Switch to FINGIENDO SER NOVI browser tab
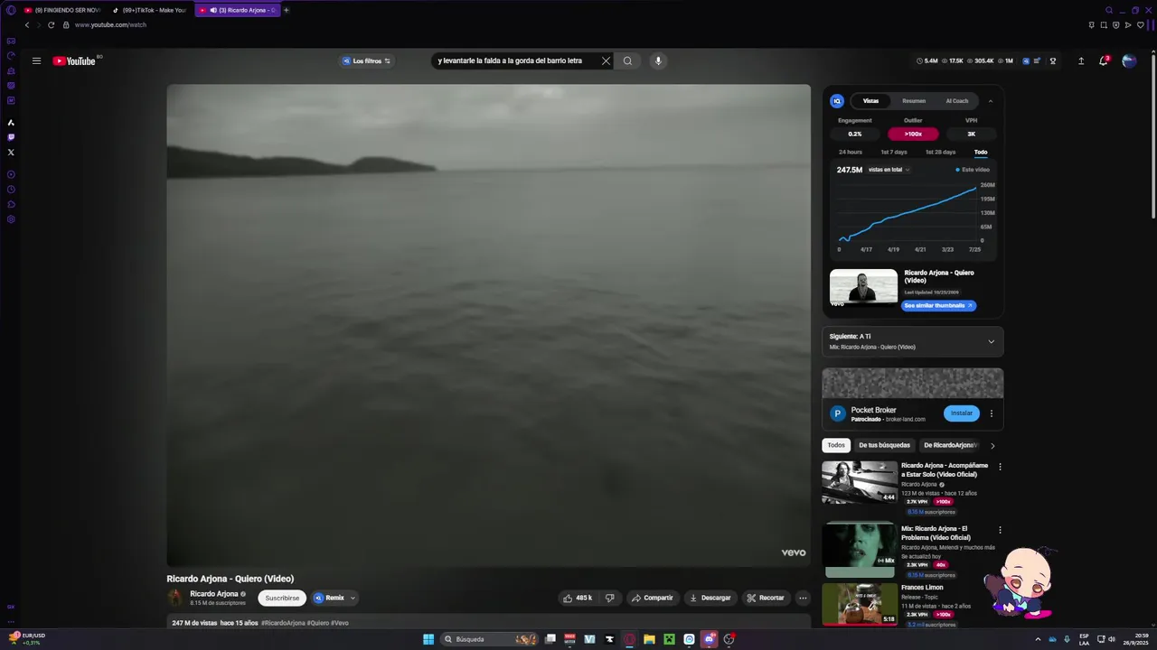This screenshot has height=650, width=1157. pyautogui.click(x=61, y=10)
